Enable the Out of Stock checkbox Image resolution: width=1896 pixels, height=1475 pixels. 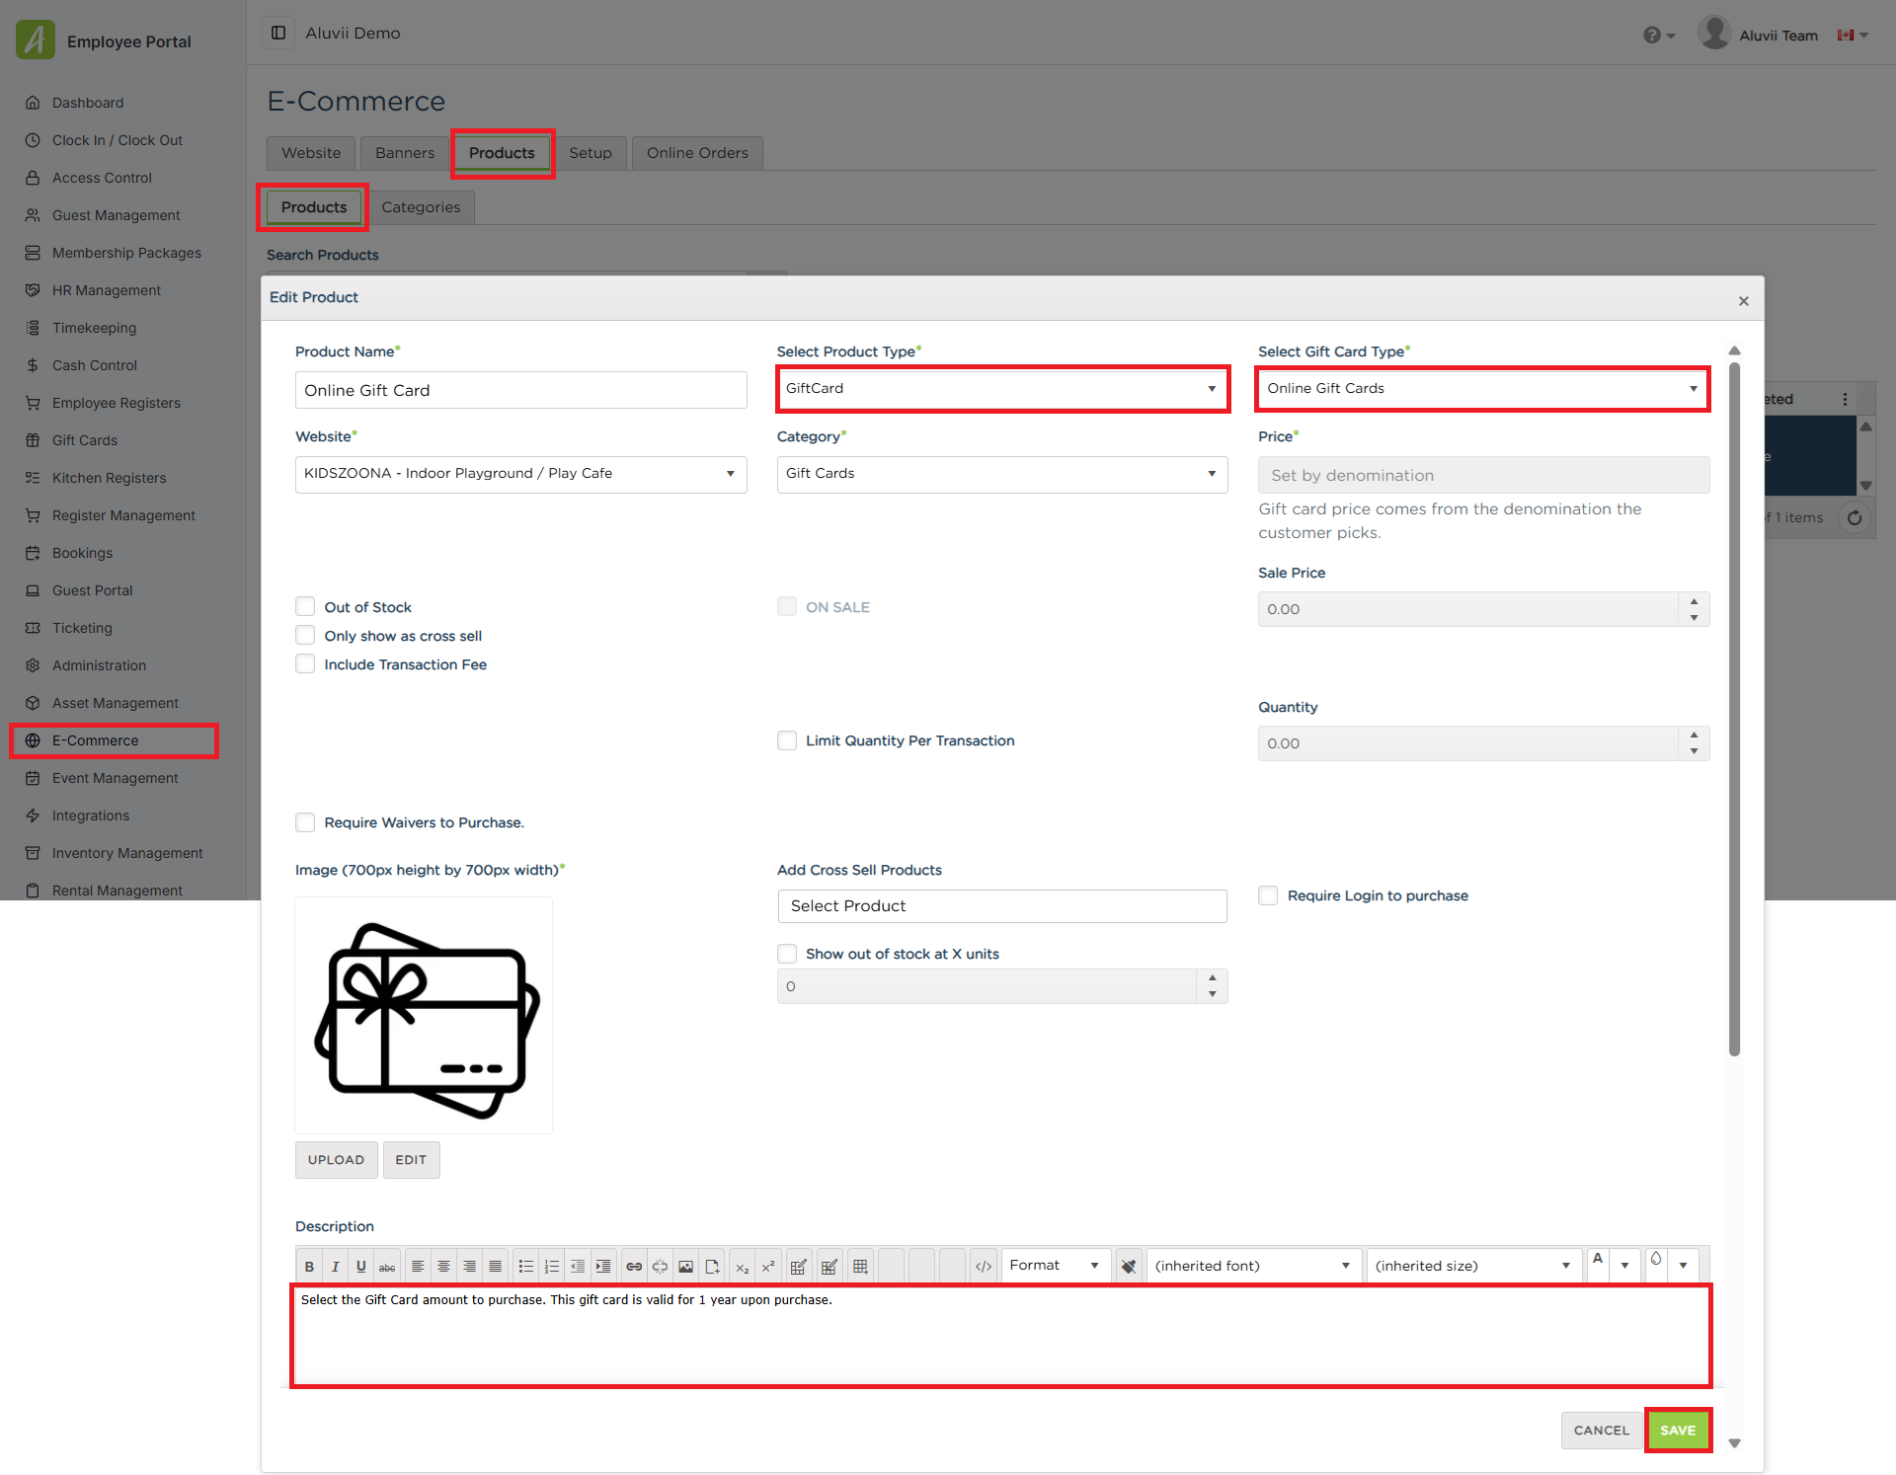(x=305, y=607)
